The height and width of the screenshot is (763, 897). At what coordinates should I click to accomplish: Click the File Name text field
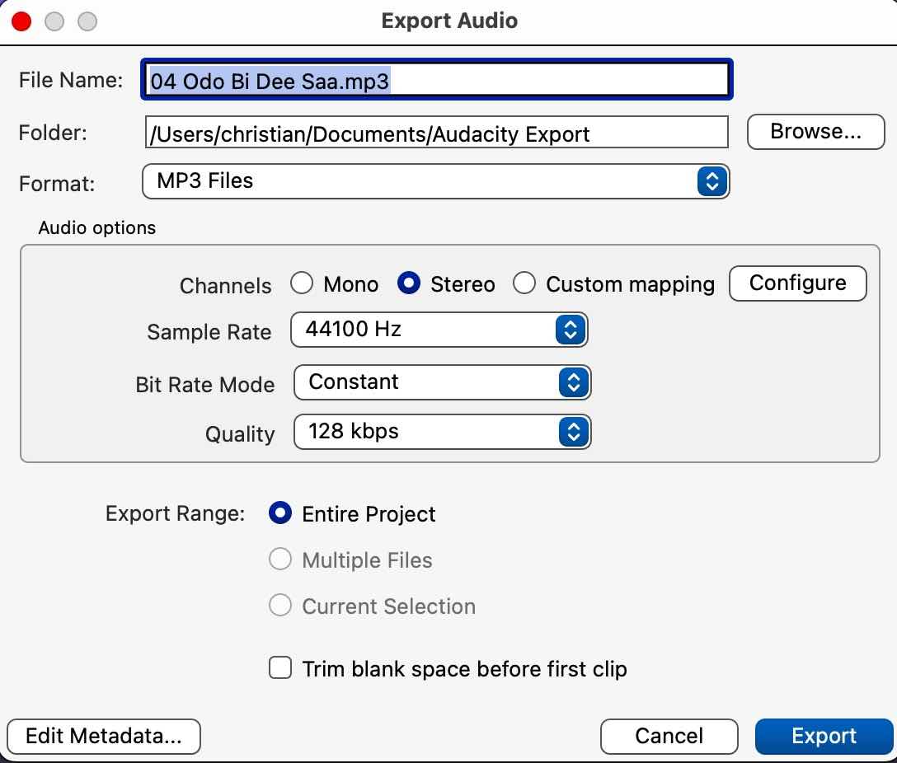(435, 79)
